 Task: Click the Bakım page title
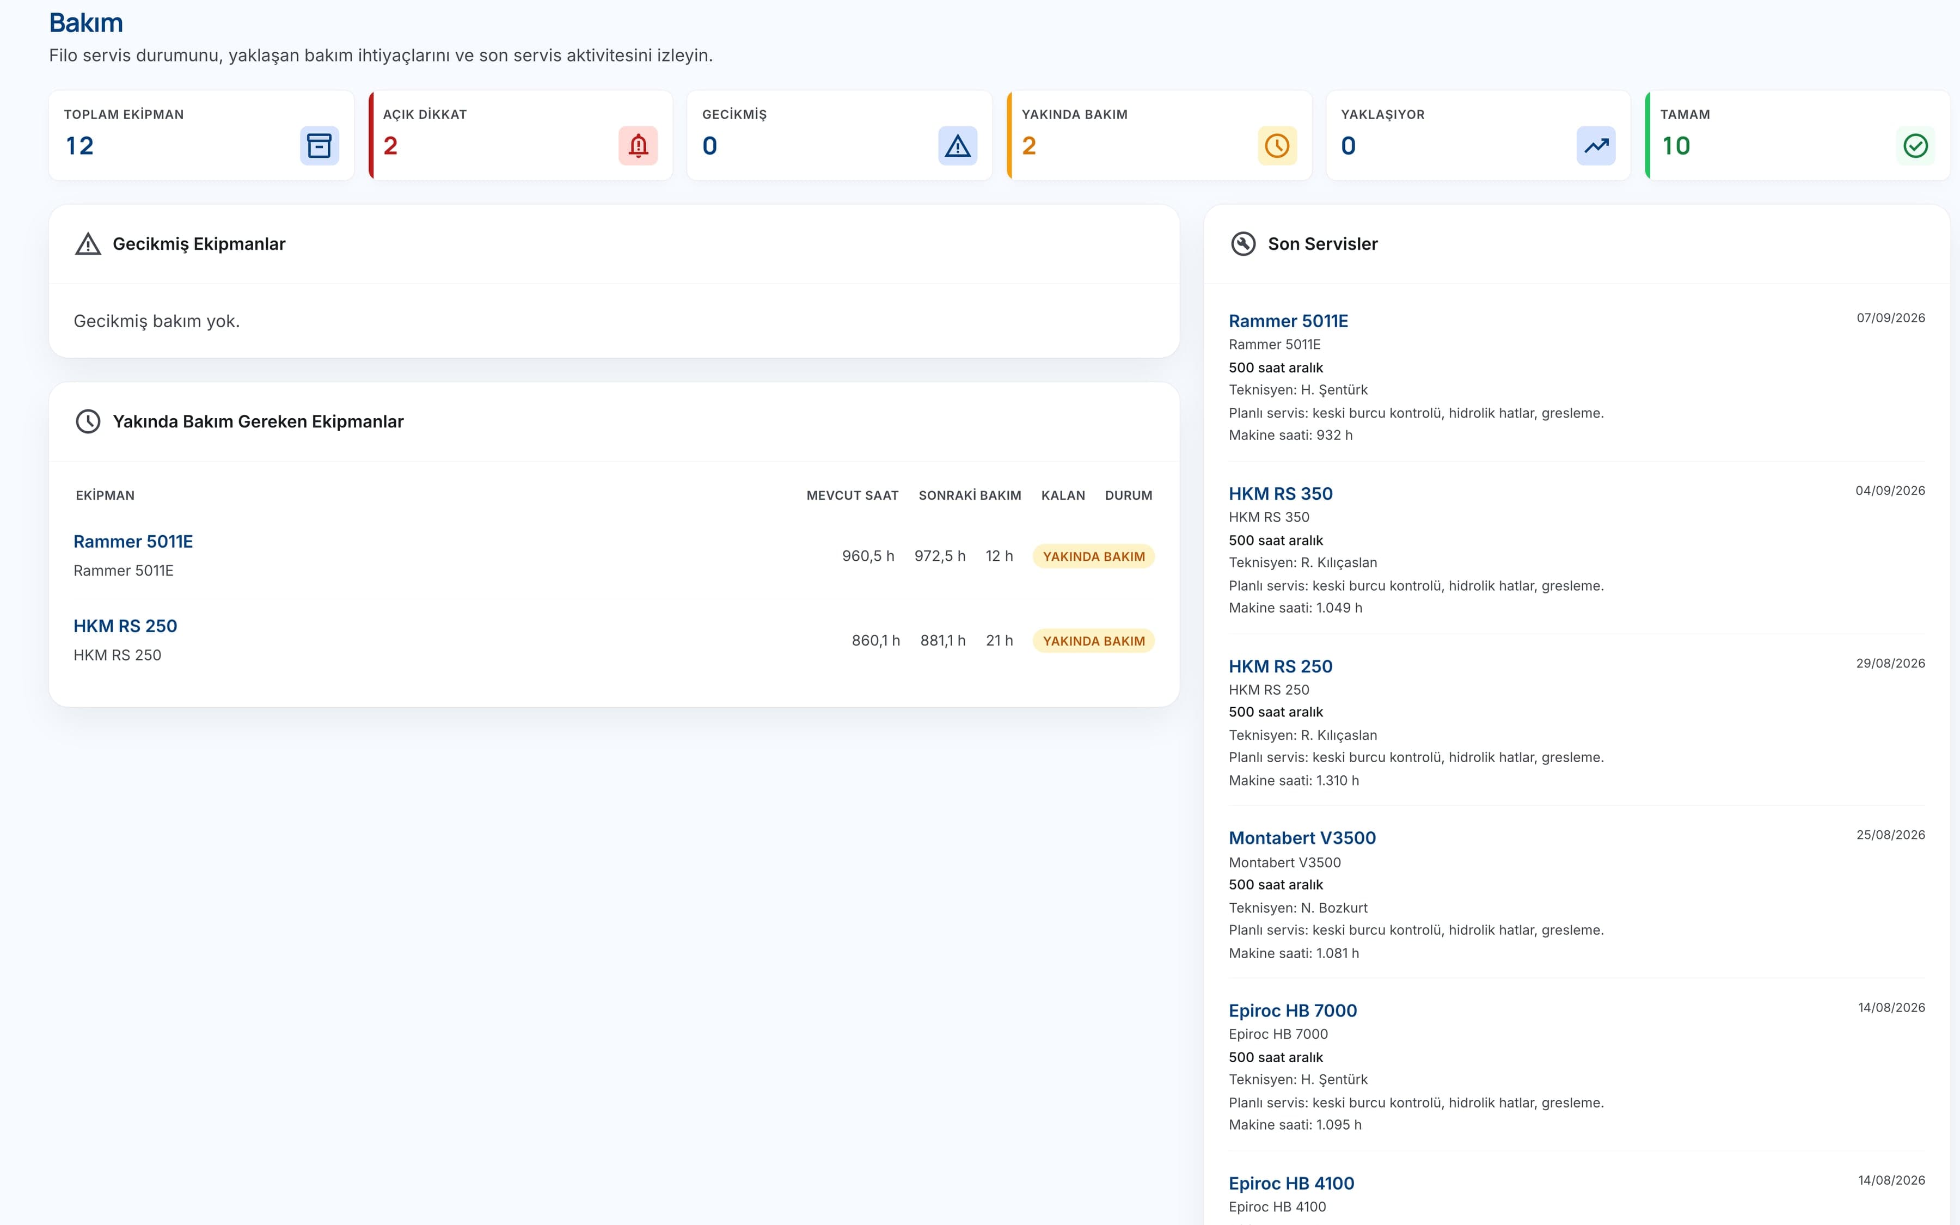point(86,23)
